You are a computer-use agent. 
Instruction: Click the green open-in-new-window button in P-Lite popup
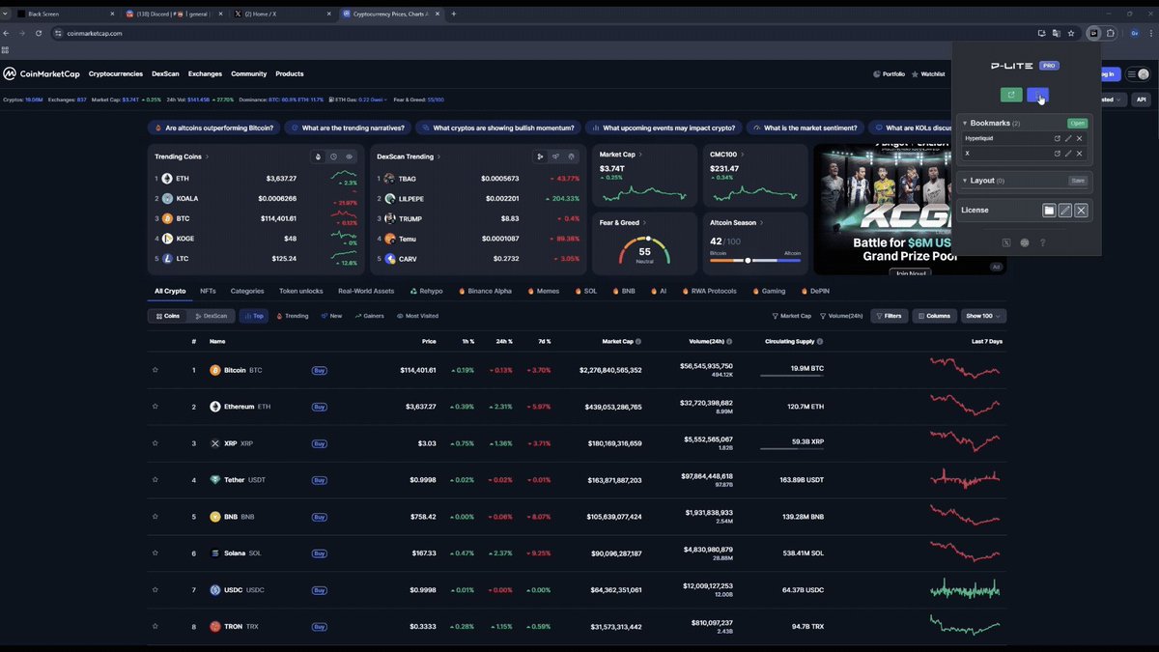pos(1011,95)
